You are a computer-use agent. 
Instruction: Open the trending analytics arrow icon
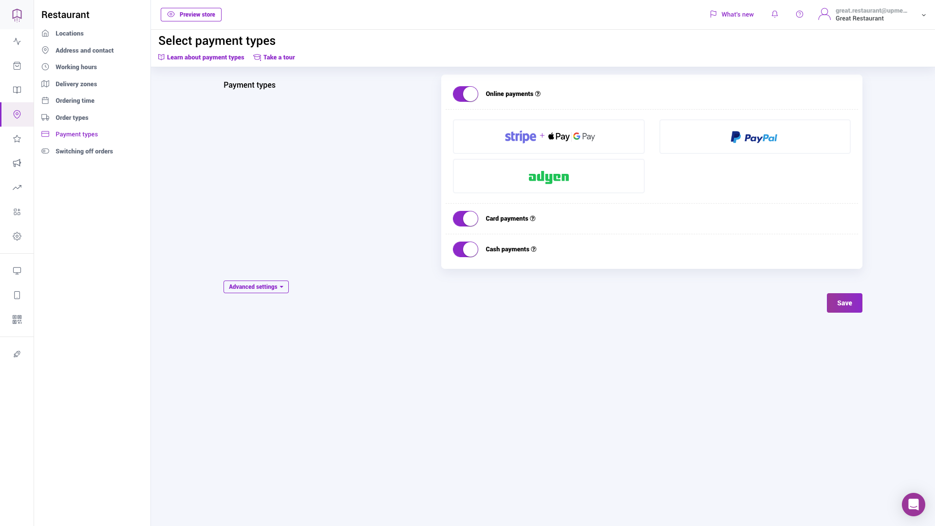[x=17, y=188]
